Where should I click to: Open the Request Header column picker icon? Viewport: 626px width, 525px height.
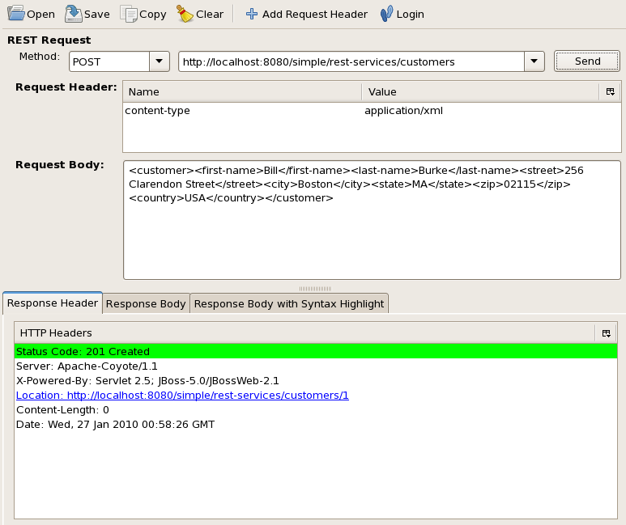click(610, 91)
